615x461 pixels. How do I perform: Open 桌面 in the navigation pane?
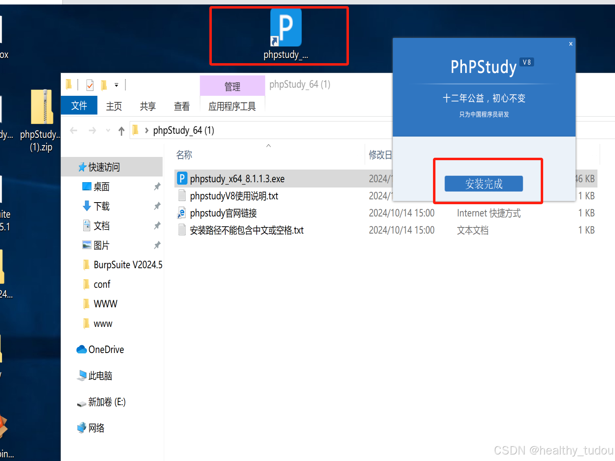[x=101, y=186]
